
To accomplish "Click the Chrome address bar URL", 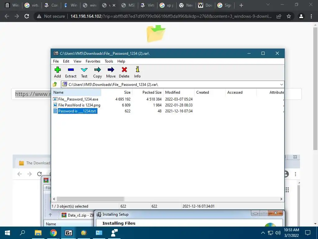I will pos(171,16).
